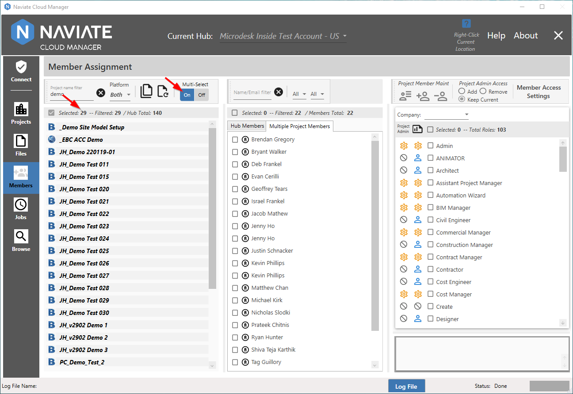Check the box for Brendan Gregory
The width and height of the screenshot is (573, 394).
coord(235,140)
